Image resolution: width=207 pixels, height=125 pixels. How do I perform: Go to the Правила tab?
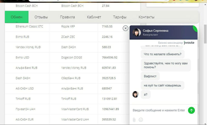click(67, 17)
